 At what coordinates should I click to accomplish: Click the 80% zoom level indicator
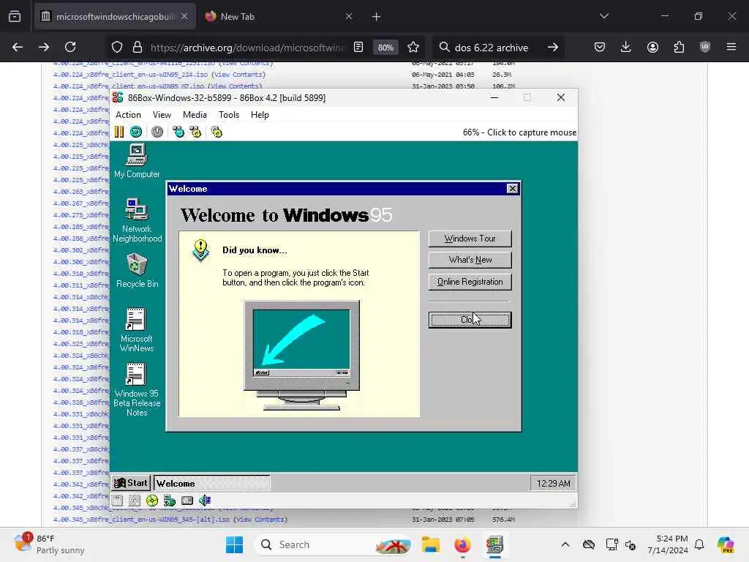(x=385, y=48)
